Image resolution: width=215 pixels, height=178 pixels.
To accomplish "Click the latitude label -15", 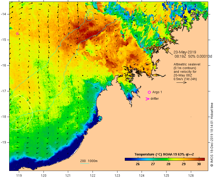I will pos(3,40).
